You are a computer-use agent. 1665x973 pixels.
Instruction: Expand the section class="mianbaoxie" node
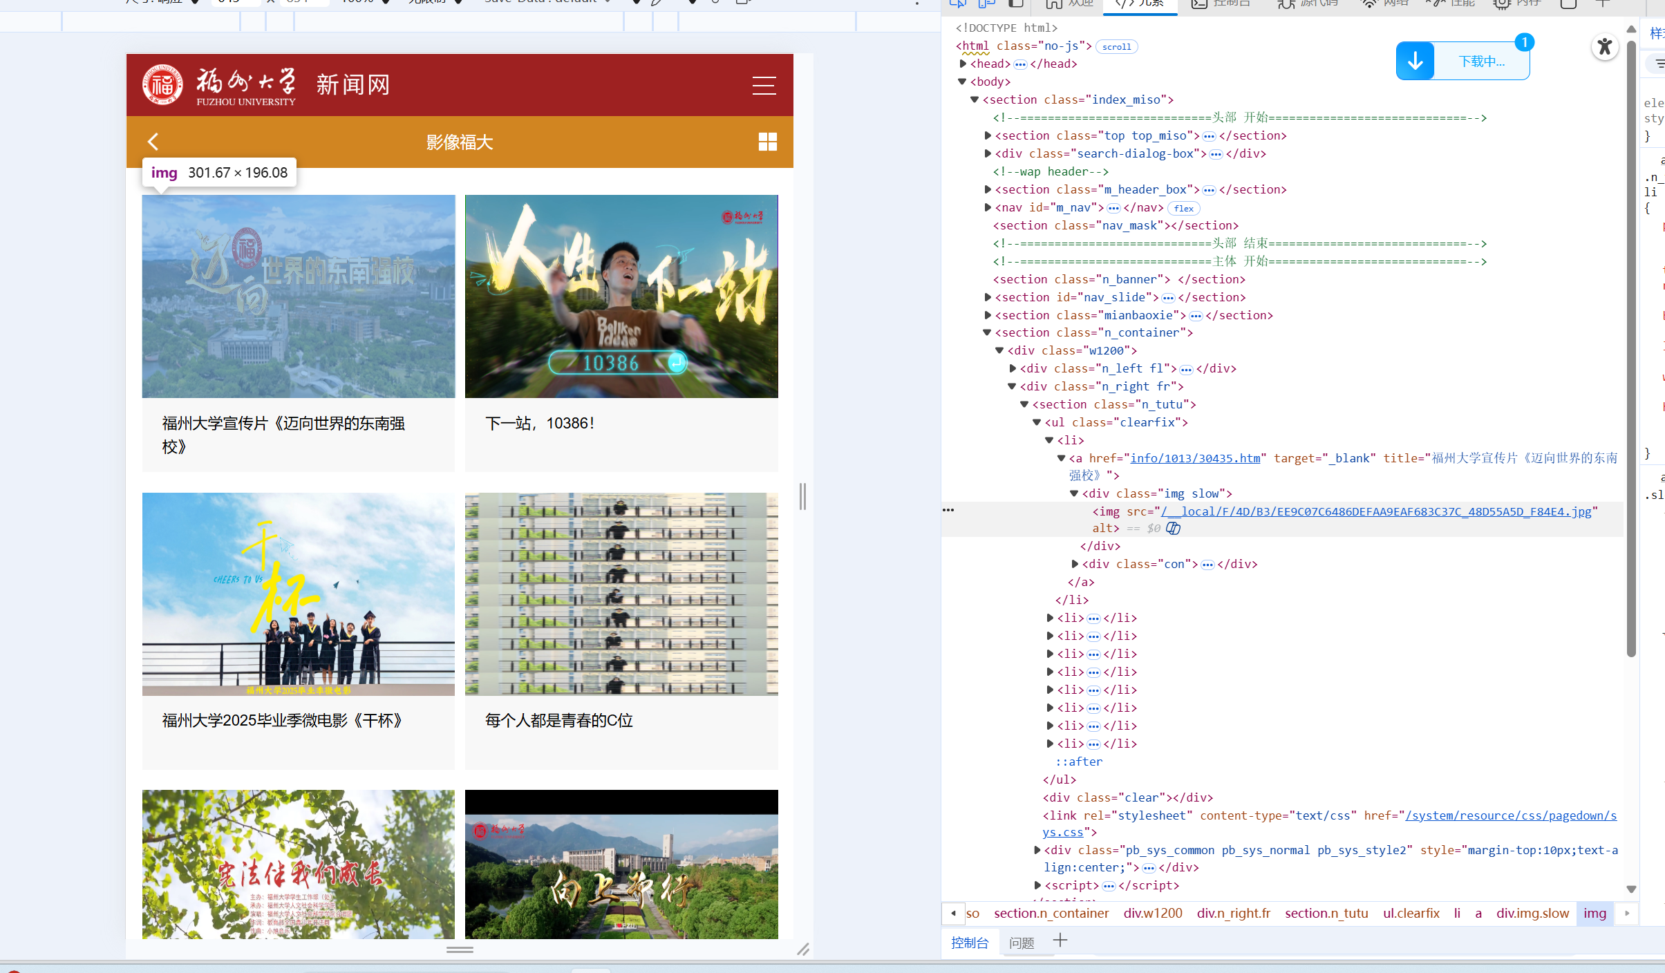[988, 315]
